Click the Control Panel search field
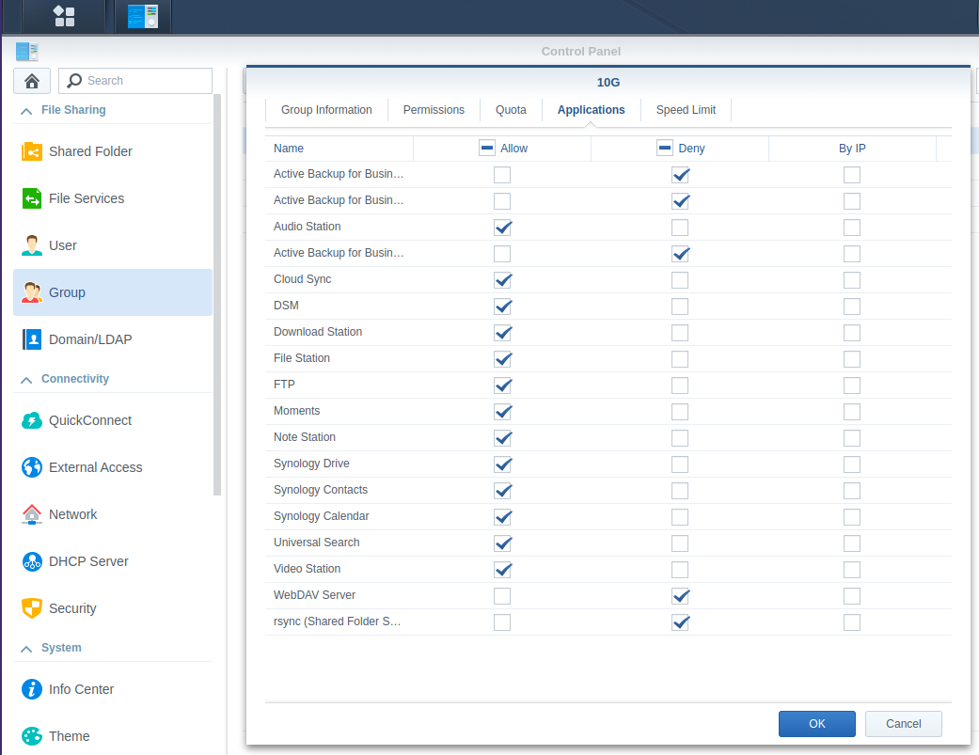The height and width of the screenshot is (755, 979). tap(135, 81)
